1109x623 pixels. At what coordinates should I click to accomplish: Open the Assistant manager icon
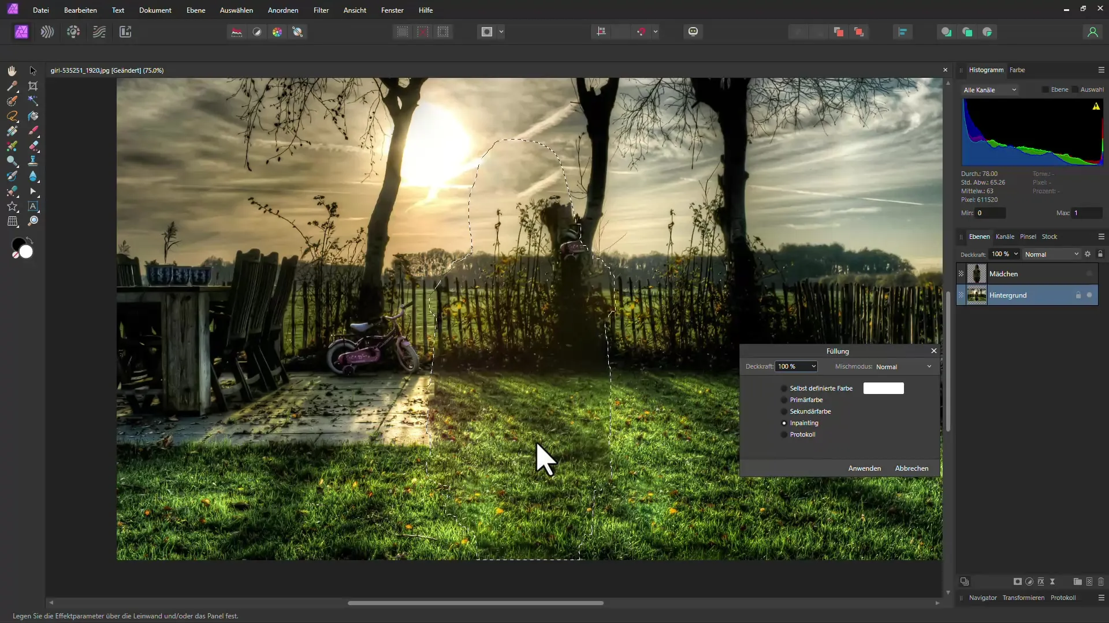693,32
